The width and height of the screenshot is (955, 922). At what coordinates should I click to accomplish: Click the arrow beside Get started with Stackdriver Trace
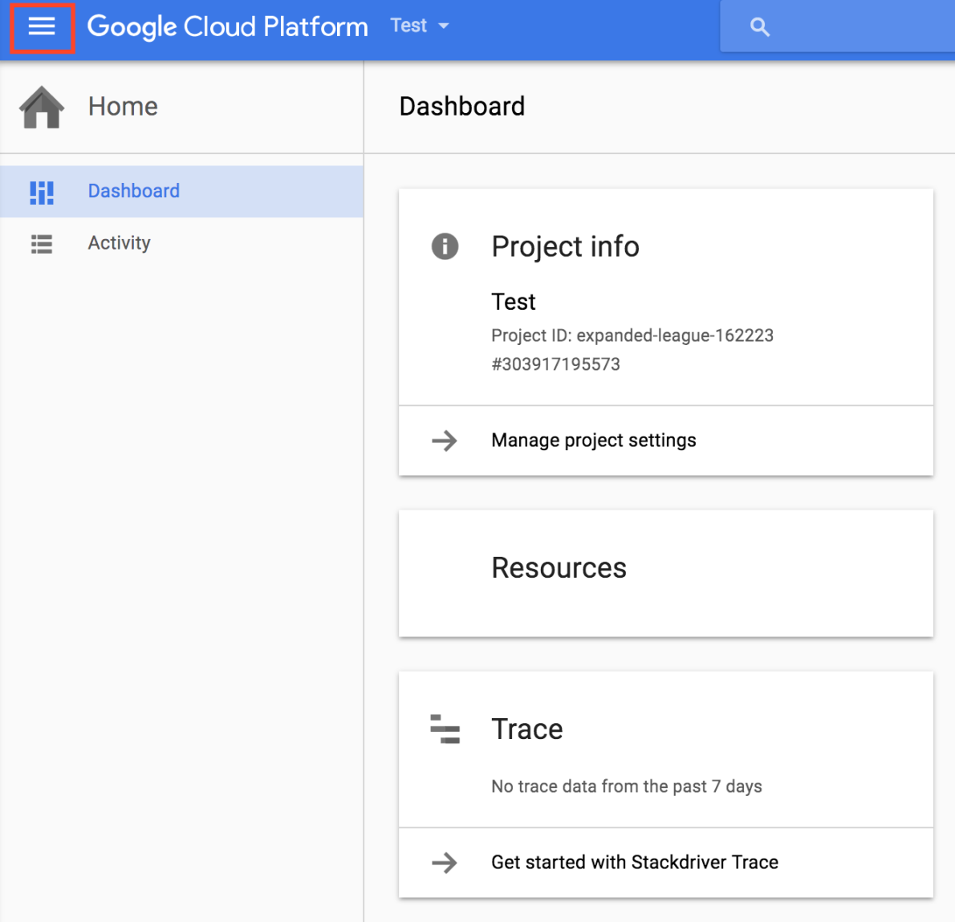445,863
